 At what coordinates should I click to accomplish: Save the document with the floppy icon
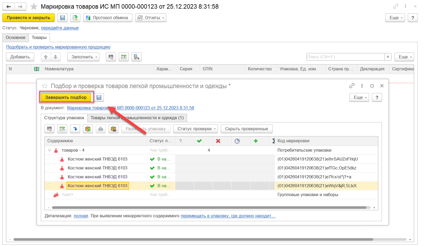[63, 18]
